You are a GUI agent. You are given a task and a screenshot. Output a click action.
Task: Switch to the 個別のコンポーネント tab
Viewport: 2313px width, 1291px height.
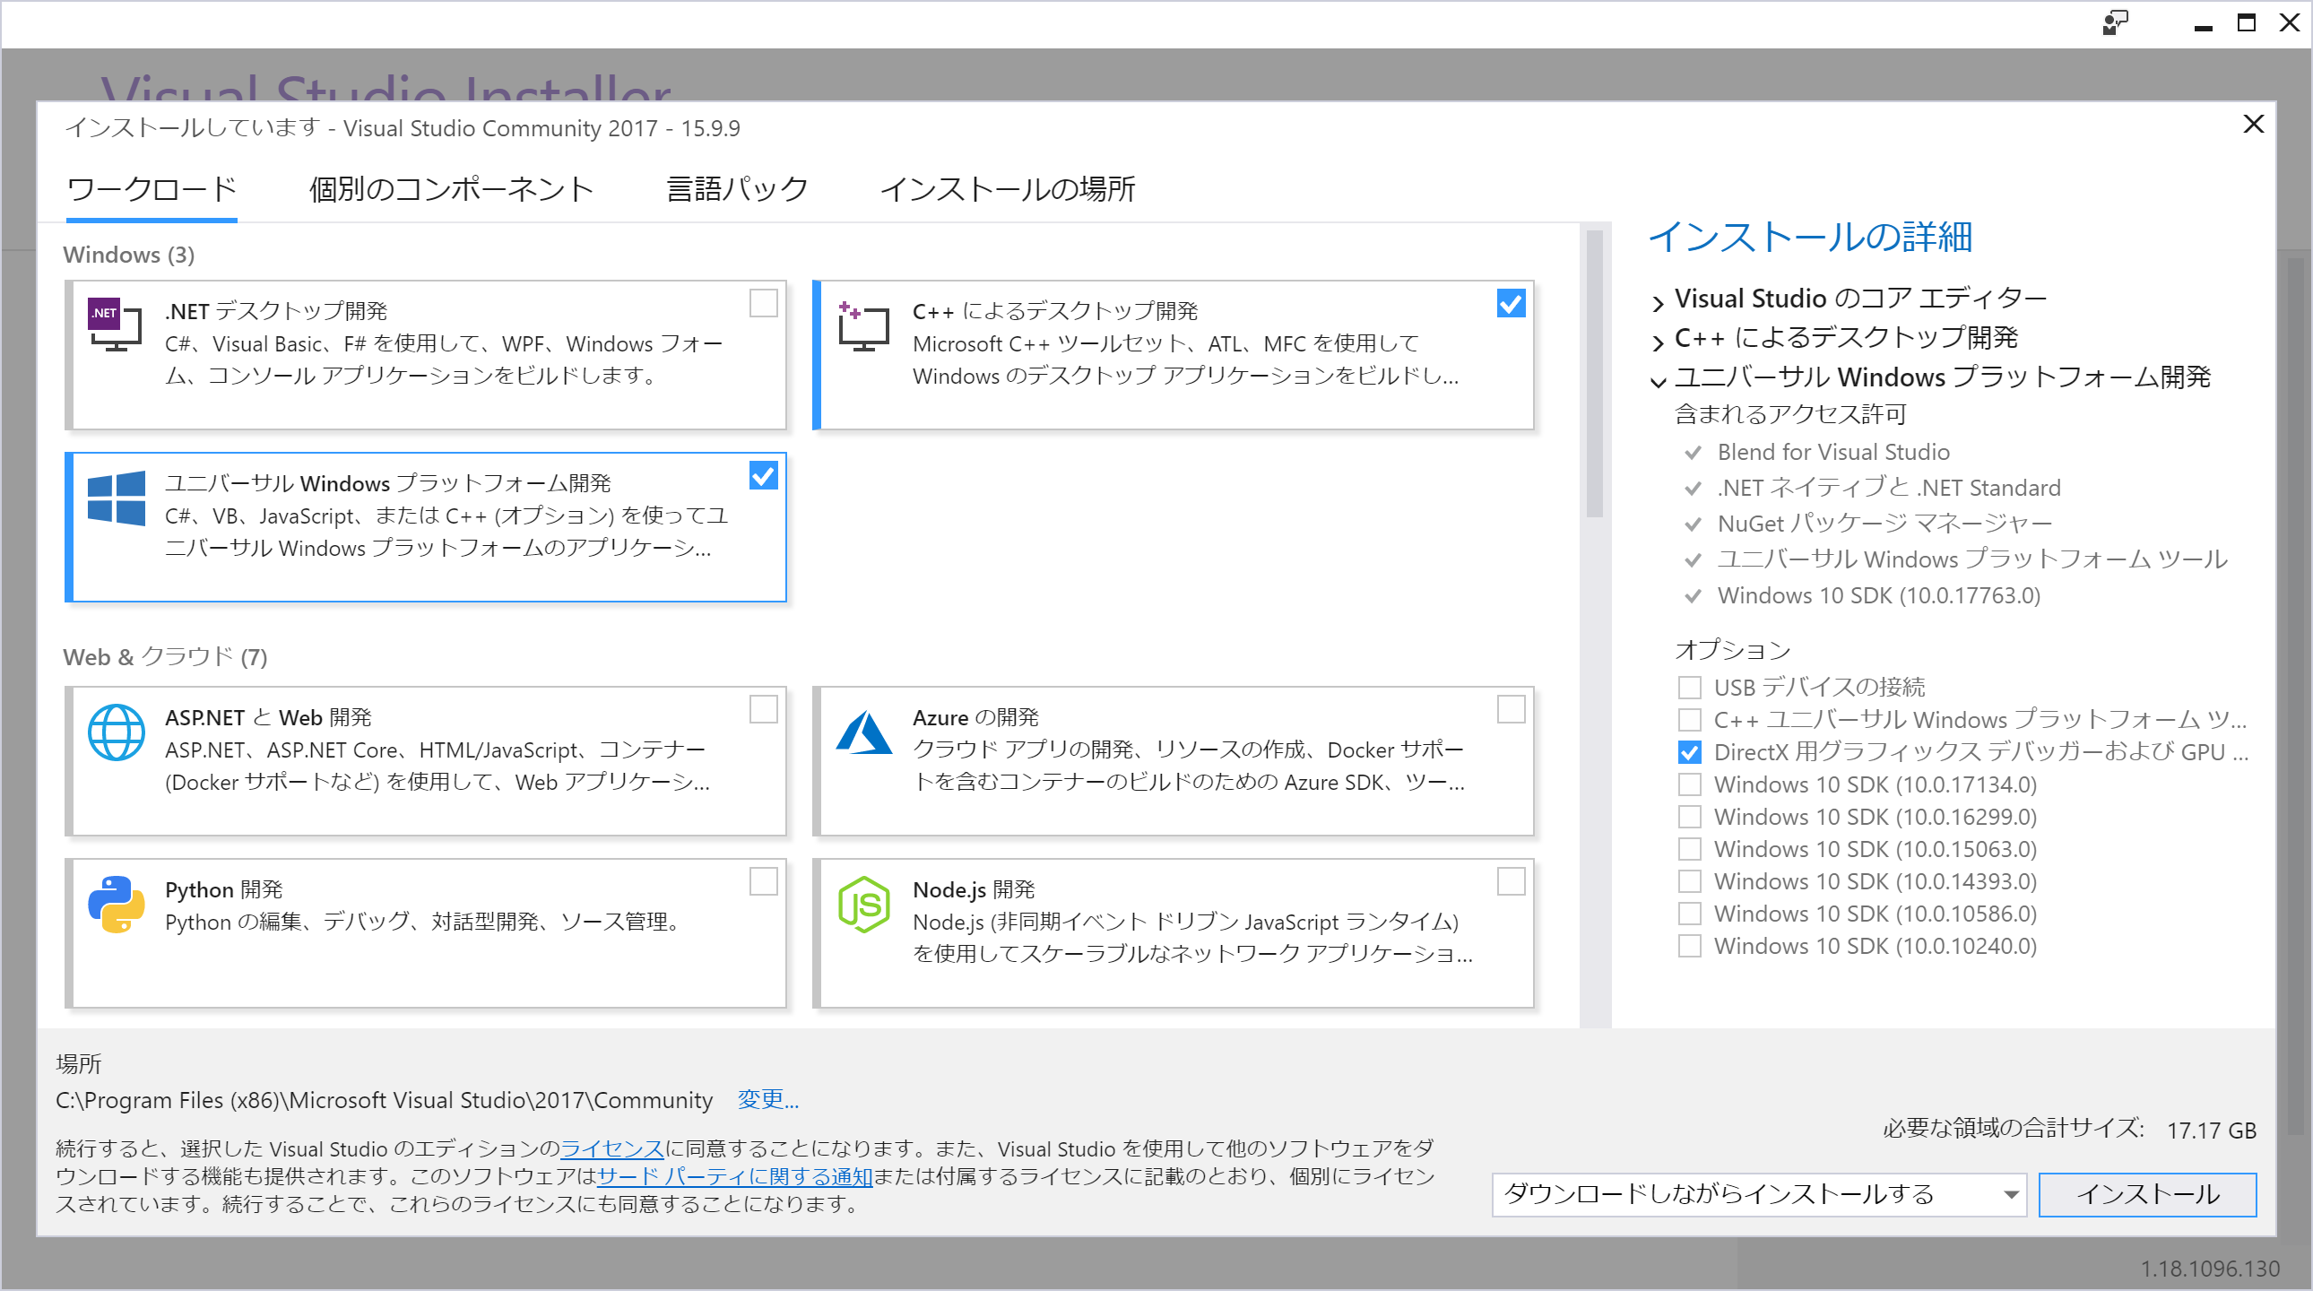(451, 189)
